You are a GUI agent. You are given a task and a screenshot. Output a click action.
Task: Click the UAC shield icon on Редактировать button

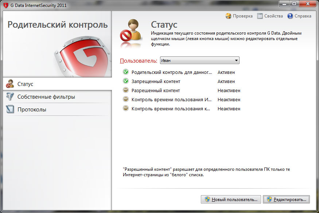click(269, 200)
